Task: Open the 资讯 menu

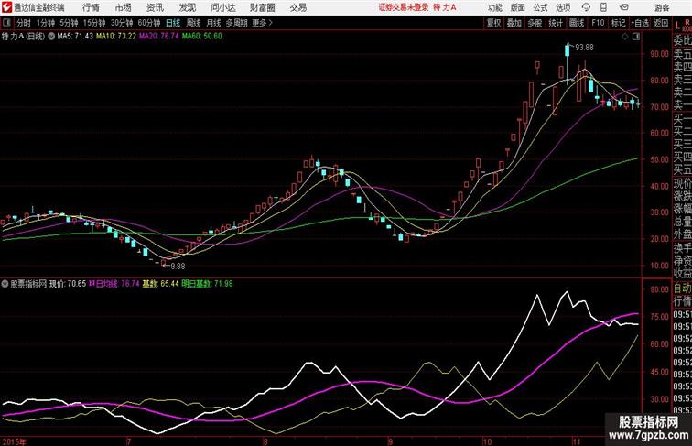Action: 155,7
